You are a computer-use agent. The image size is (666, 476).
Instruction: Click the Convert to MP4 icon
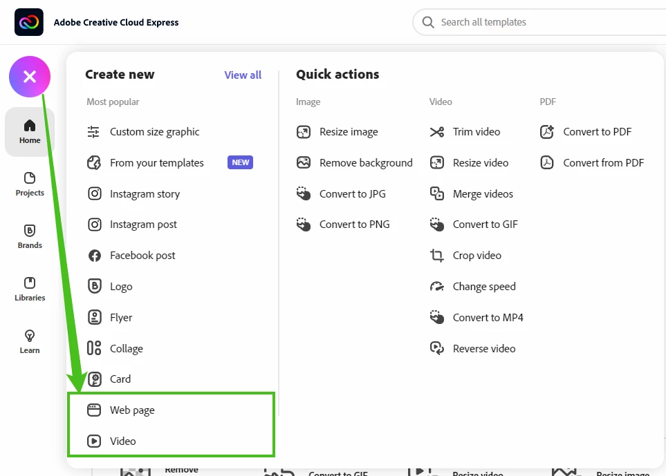(436, 317)
